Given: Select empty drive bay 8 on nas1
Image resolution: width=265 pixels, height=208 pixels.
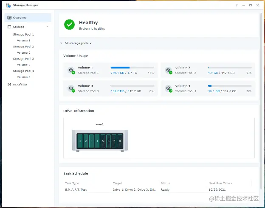Looking at the screenshot, I should [x=120, y=141].
